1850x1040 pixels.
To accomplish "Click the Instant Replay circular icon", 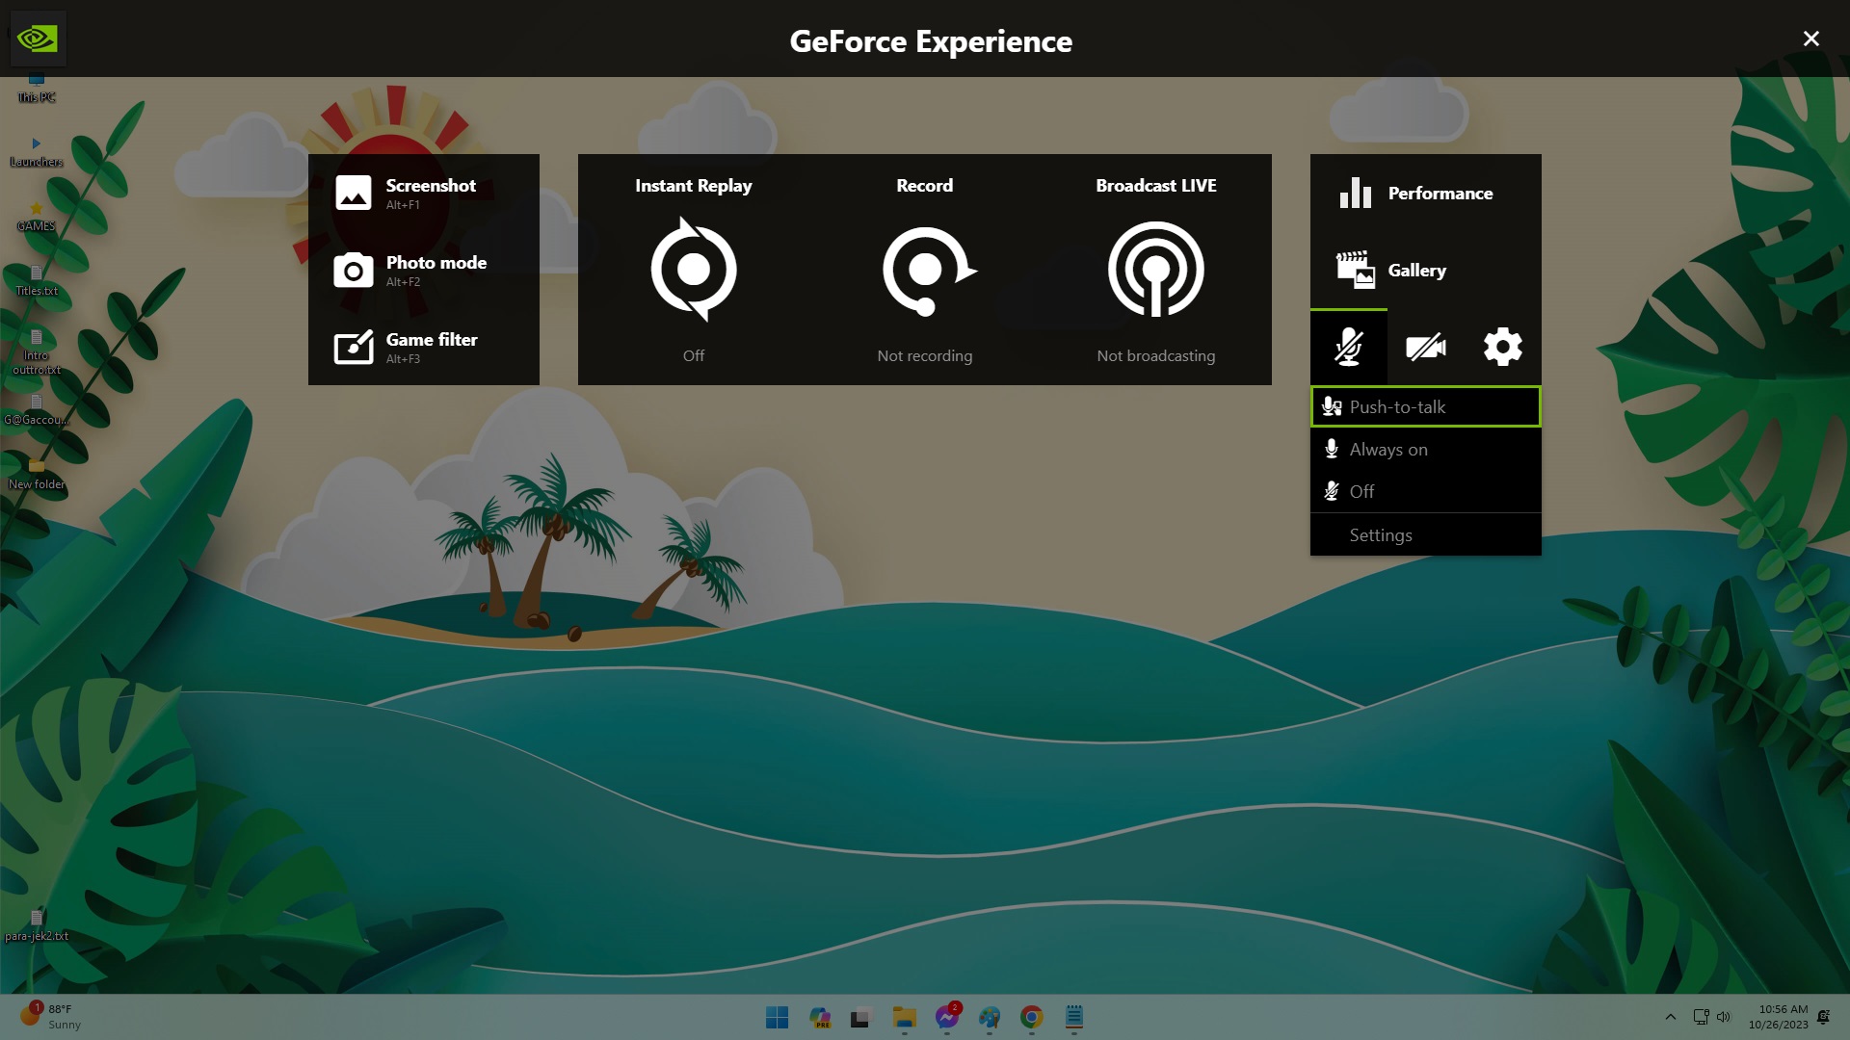I will 694,269.
